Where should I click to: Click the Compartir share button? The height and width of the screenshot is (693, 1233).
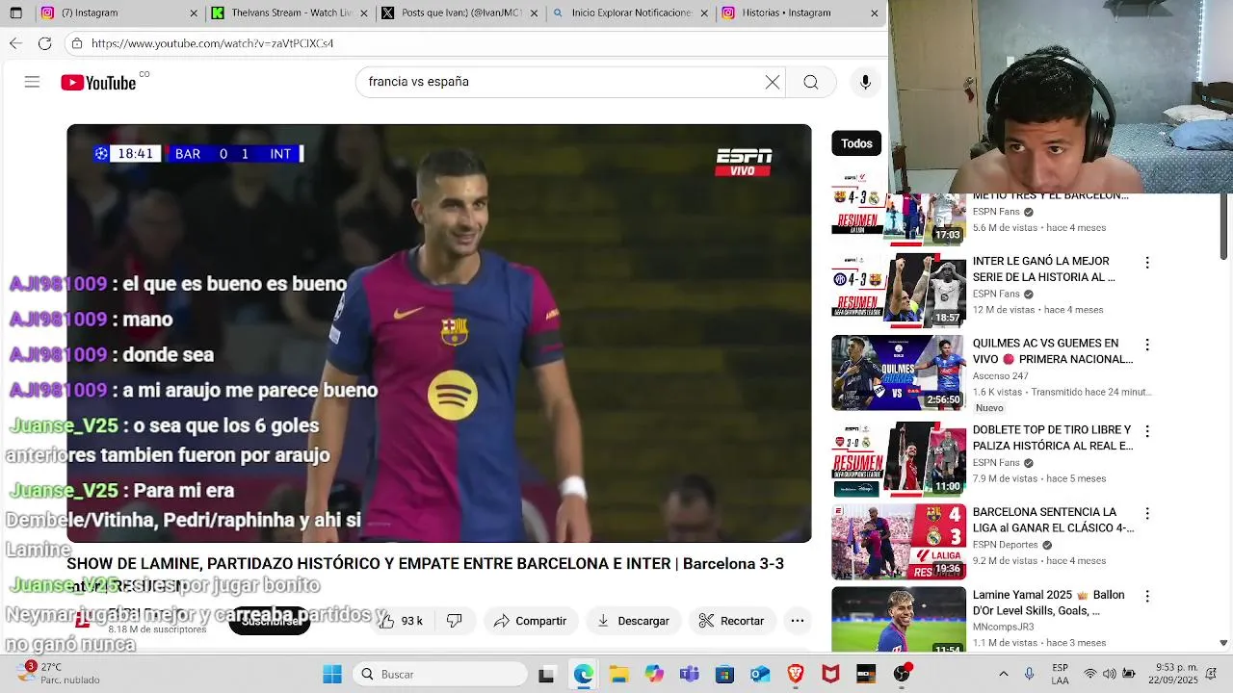[x=530, y=621]
